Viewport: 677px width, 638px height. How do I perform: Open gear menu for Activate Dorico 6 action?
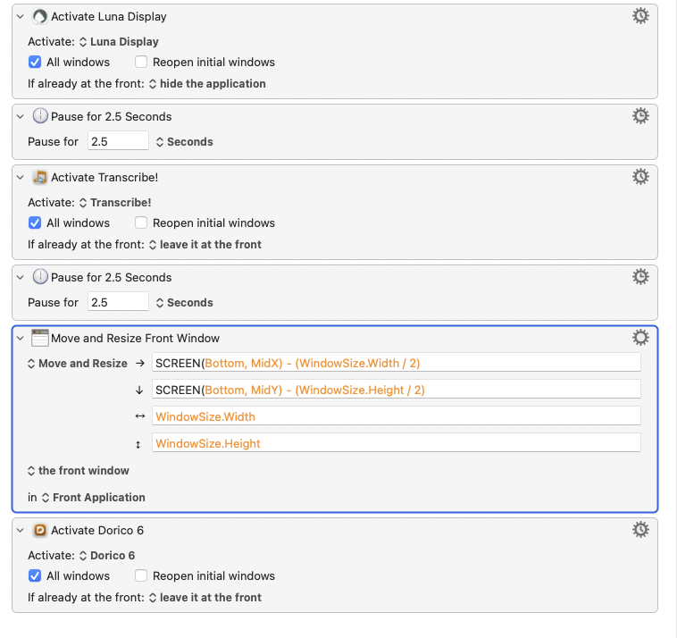pos(640,530)
